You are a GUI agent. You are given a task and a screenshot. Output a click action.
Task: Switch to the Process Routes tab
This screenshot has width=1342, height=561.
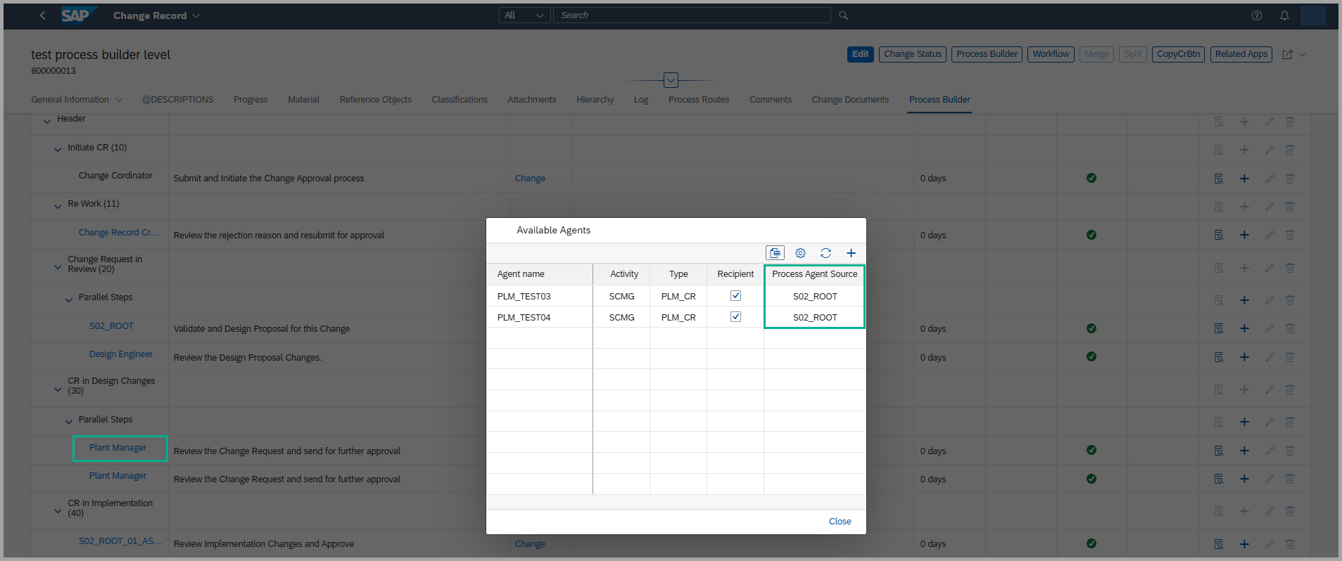(698, 100)
